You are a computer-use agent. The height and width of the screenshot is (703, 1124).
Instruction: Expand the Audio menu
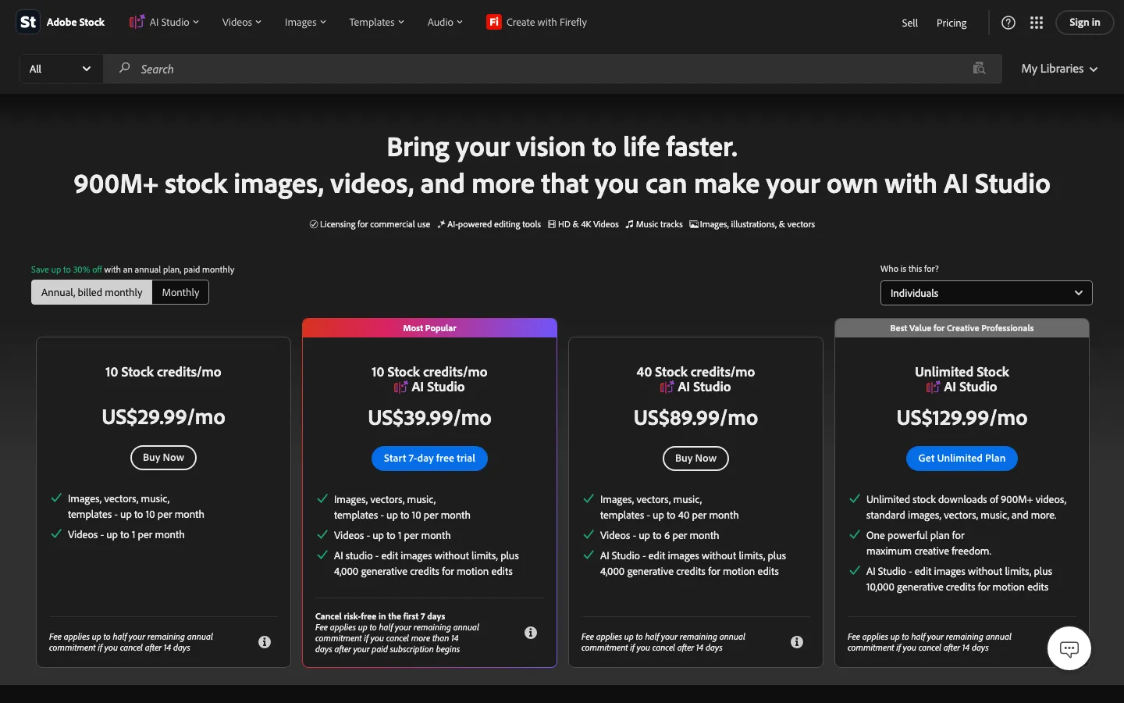click(445, 22)
